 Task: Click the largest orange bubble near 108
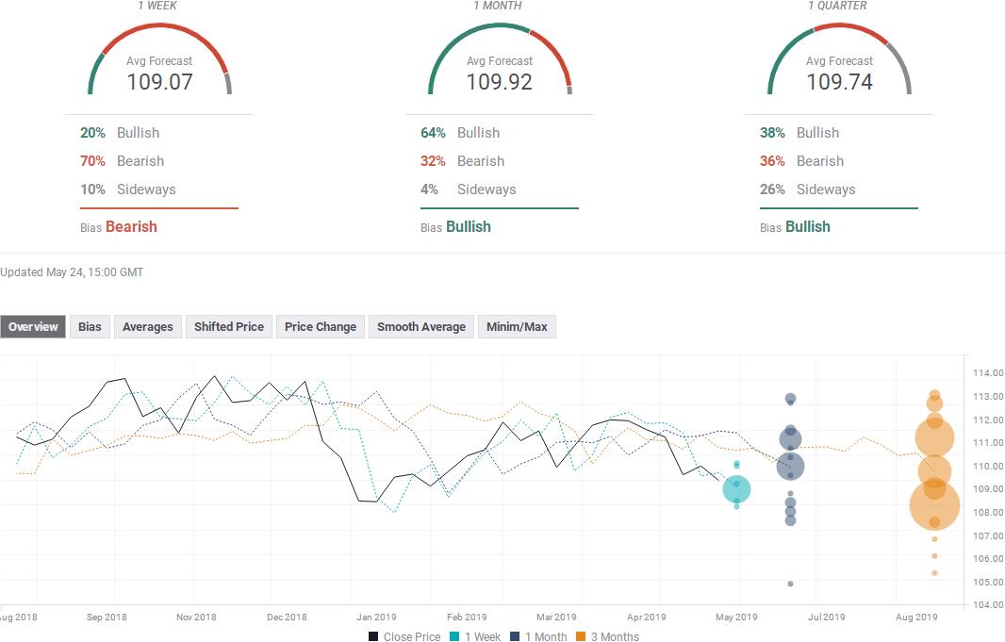coord(934,506)
